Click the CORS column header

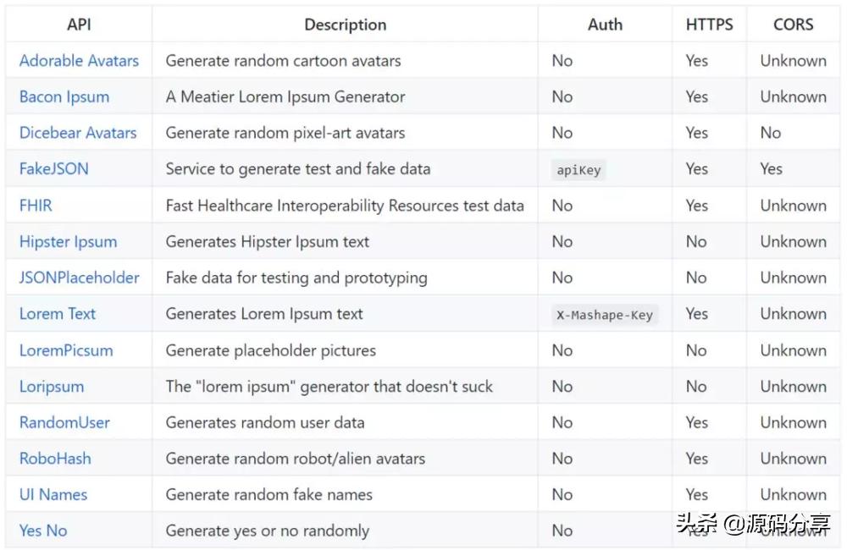[793, 25]
